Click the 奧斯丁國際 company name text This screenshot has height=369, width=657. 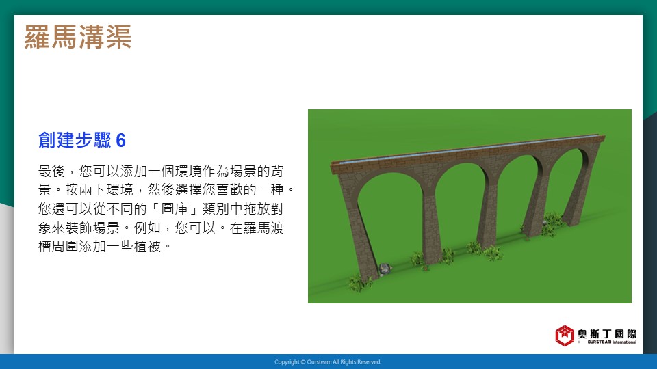click(x=607, y=334)
